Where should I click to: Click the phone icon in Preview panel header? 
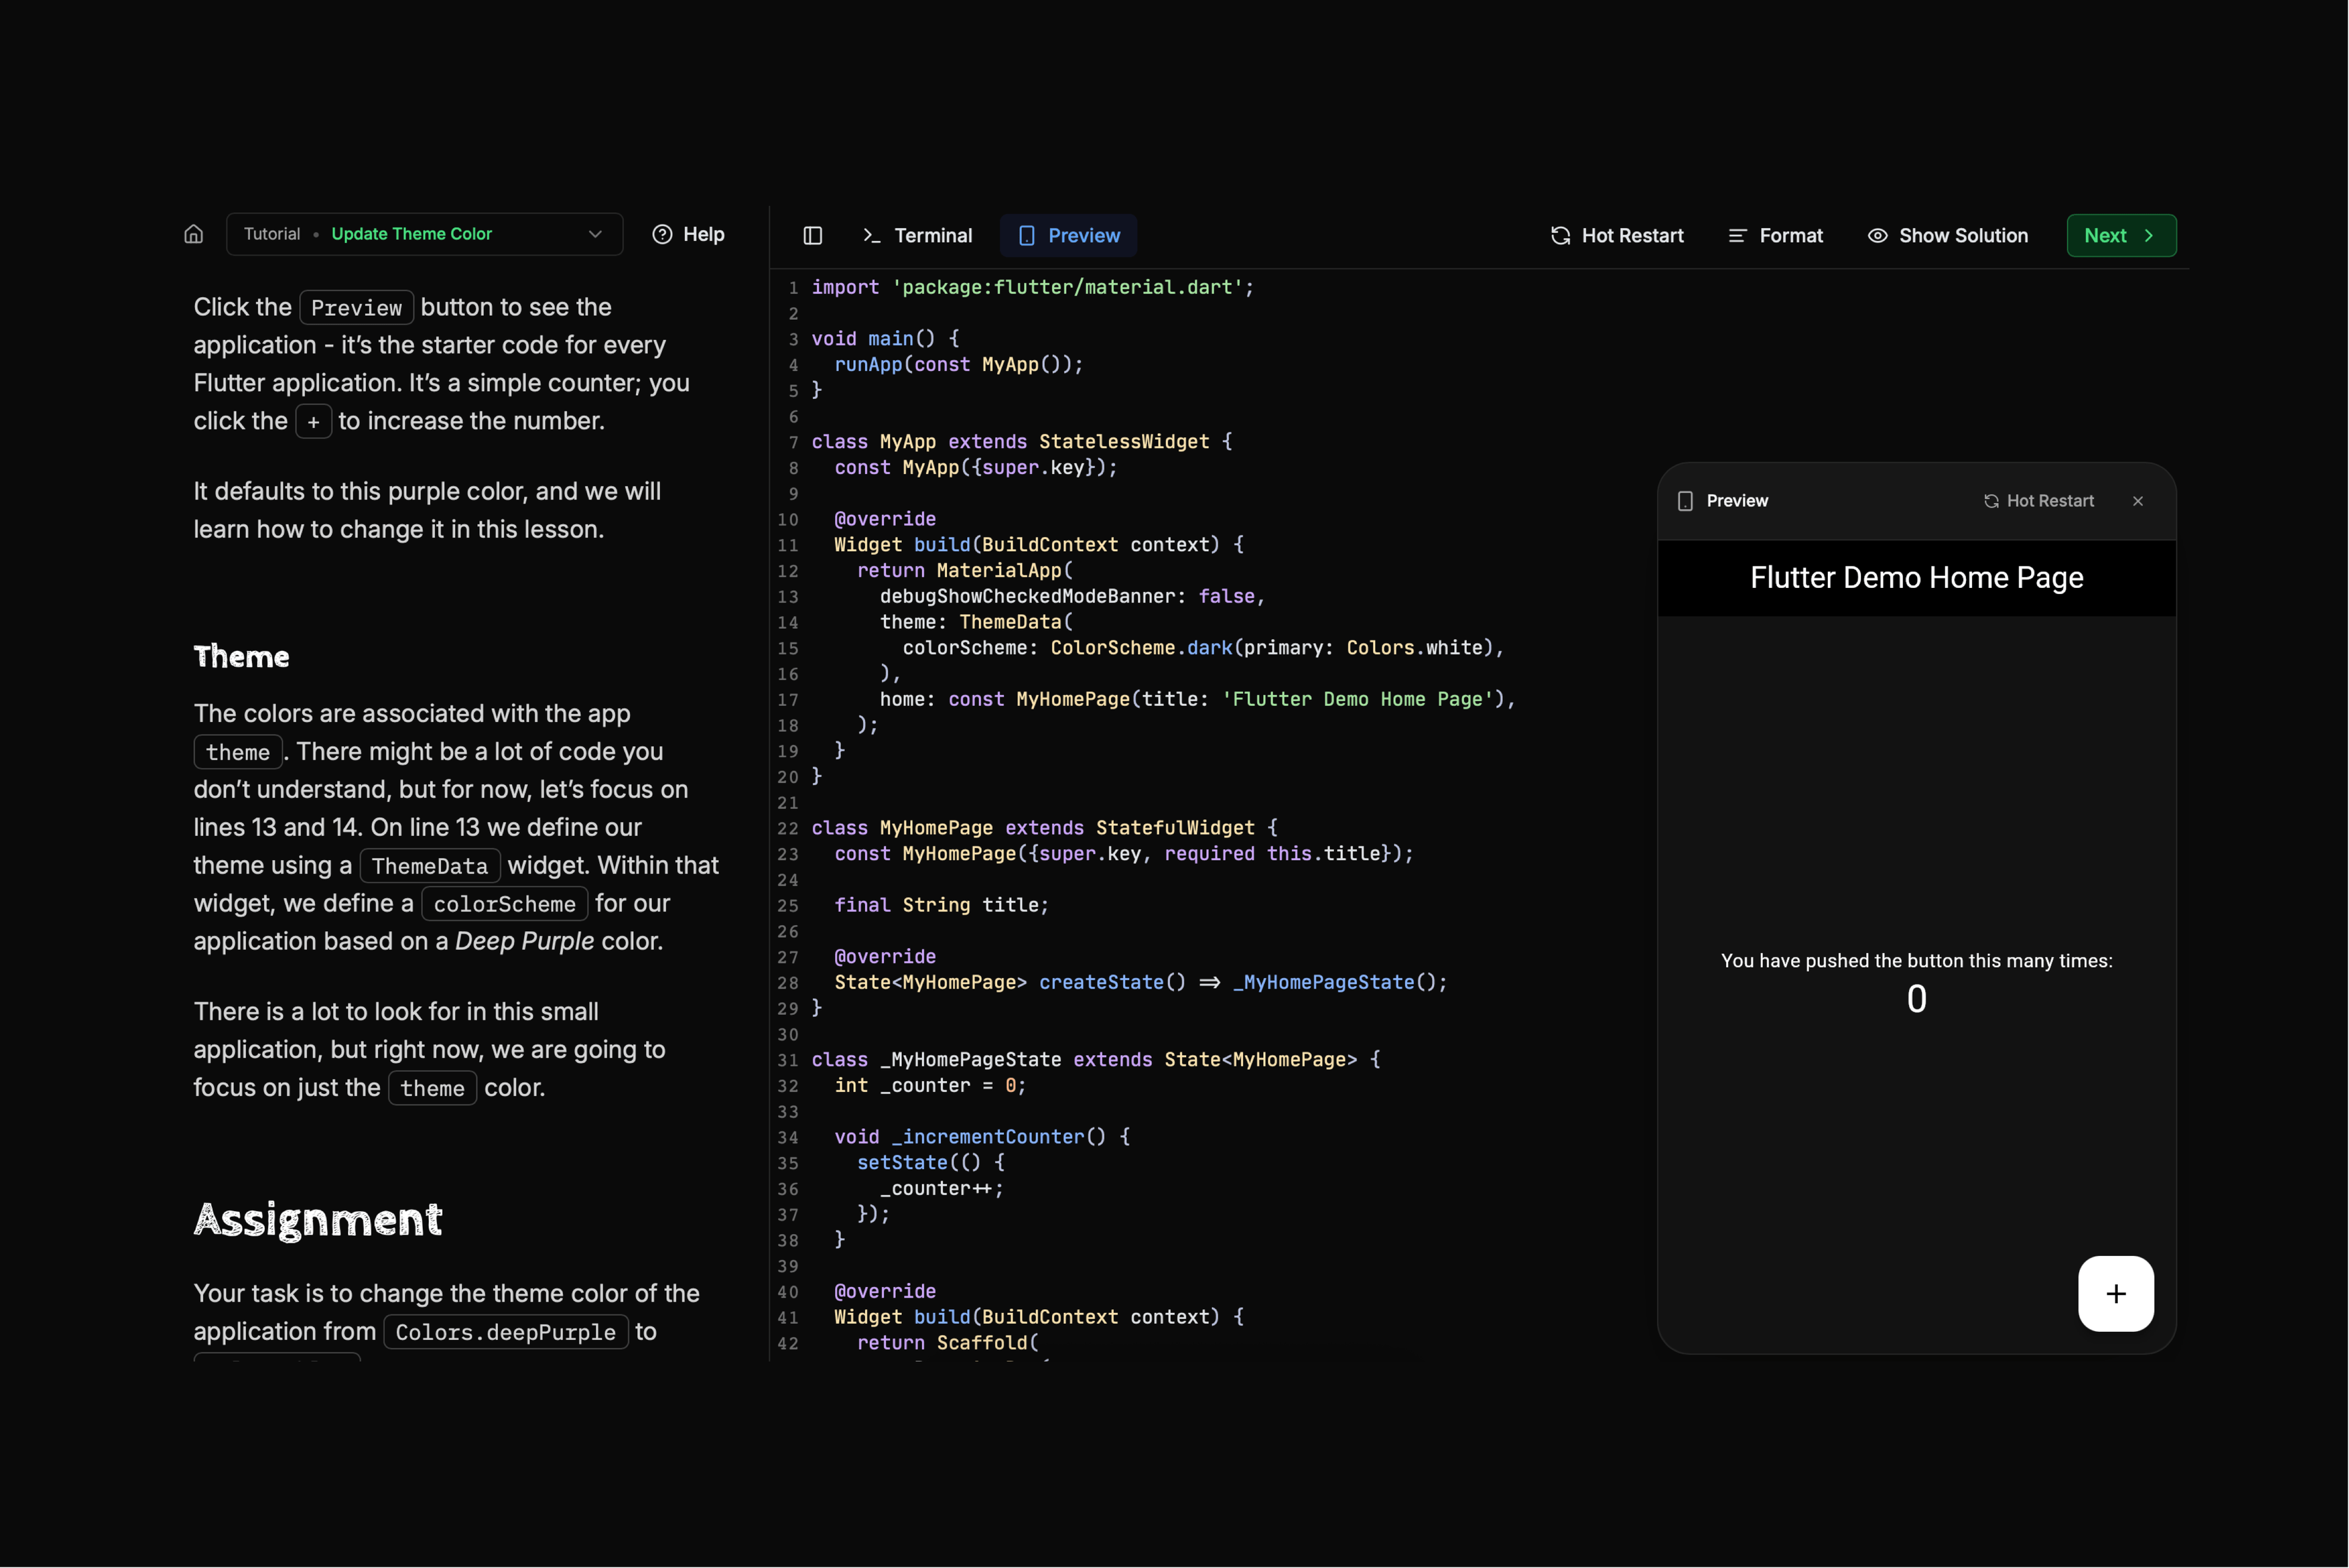(1685, 501)
